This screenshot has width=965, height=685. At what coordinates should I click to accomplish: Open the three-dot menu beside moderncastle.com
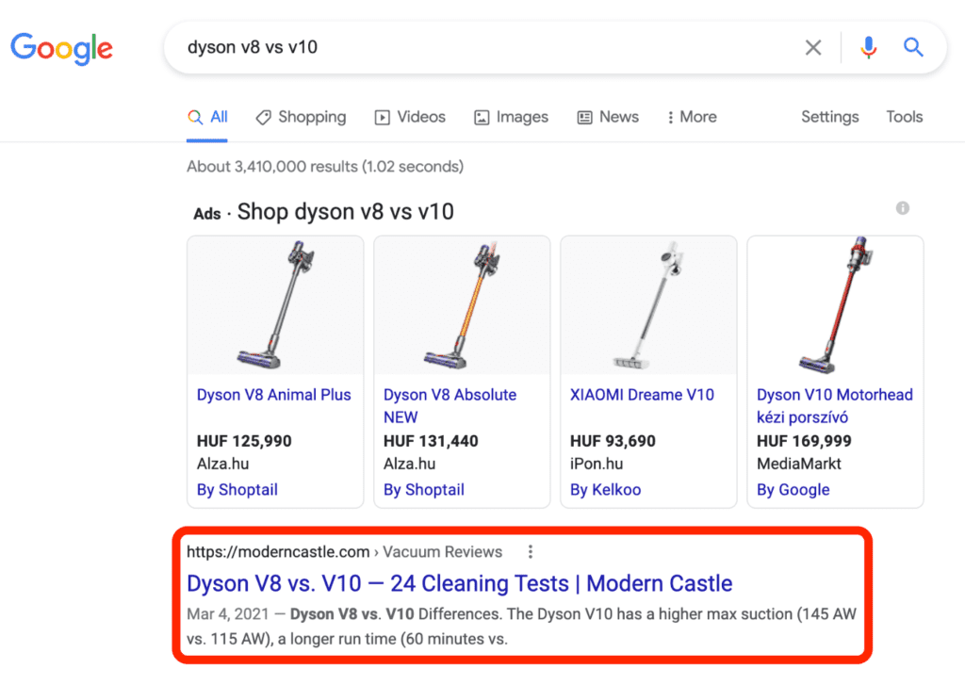tap(531, 552)
